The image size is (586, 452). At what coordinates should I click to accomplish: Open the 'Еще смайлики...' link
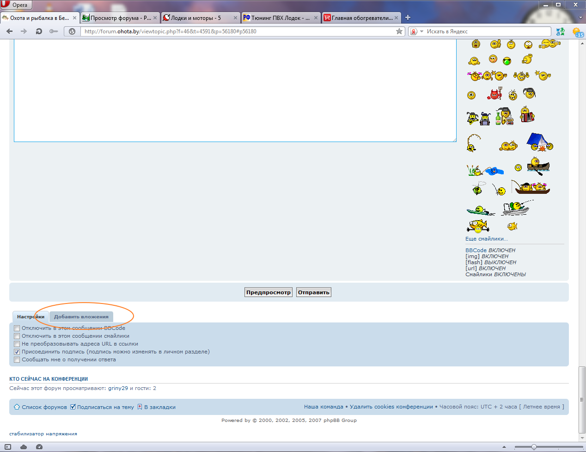tap(486, 239)
